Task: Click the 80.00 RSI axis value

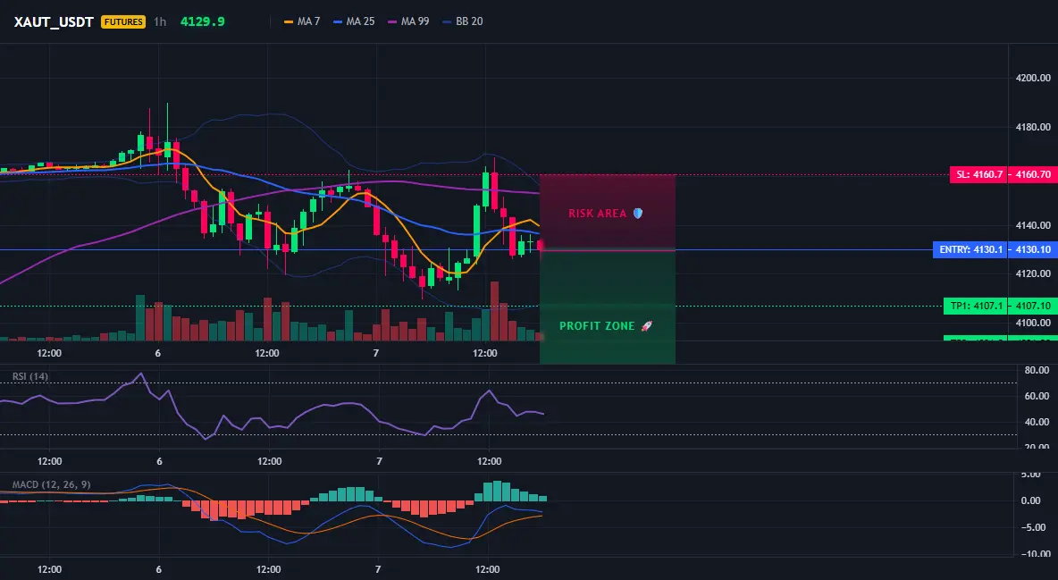Action: point(1037,370)
